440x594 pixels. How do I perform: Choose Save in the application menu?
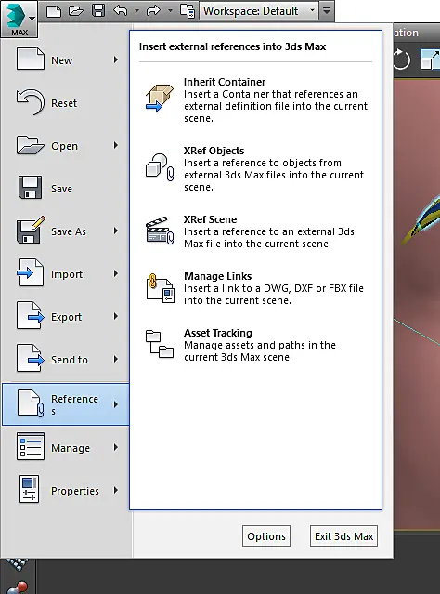(x=67, y=189)
